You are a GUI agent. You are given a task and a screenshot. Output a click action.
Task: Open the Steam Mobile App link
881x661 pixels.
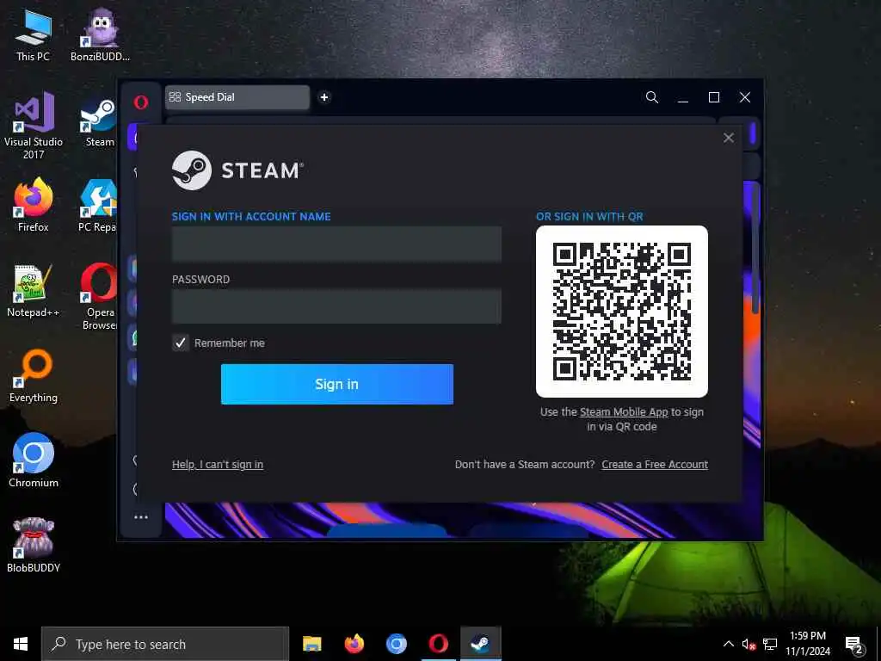pyautogui.click(x=624, y=412)
